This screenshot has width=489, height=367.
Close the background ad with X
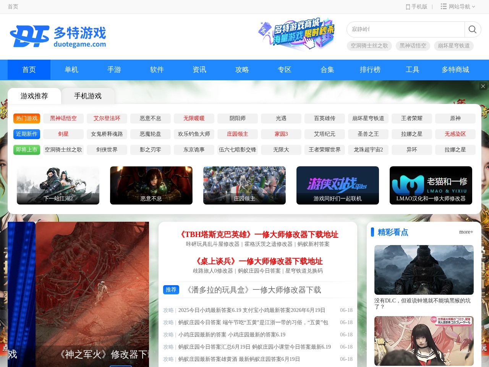click(x=483, y=86)
